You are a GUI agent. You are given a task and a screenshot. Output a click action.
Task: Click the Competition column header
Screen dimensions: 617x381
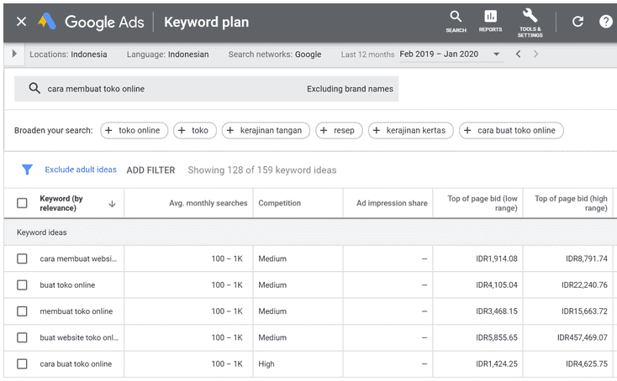tap(279, 203)
